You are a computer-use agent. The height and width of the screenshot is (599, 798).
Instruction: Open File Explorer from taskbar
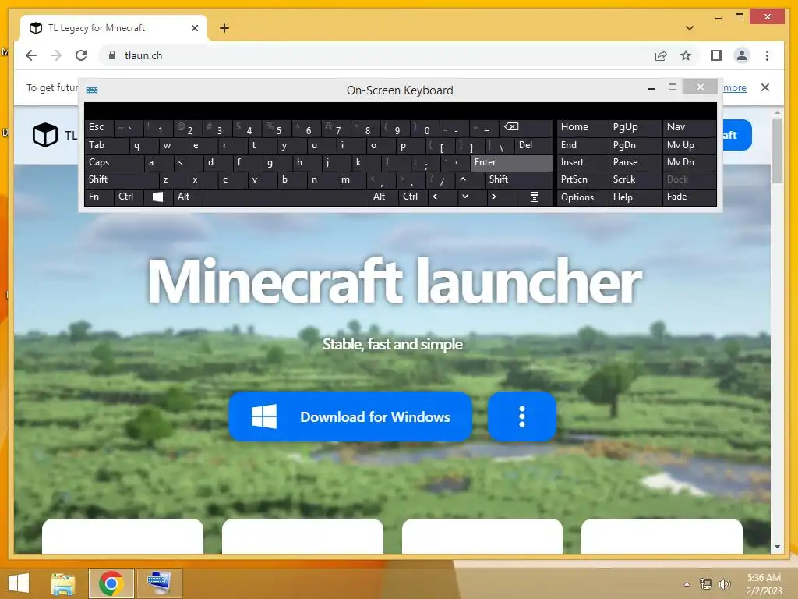pyautogui.click(x=62, y=583)
